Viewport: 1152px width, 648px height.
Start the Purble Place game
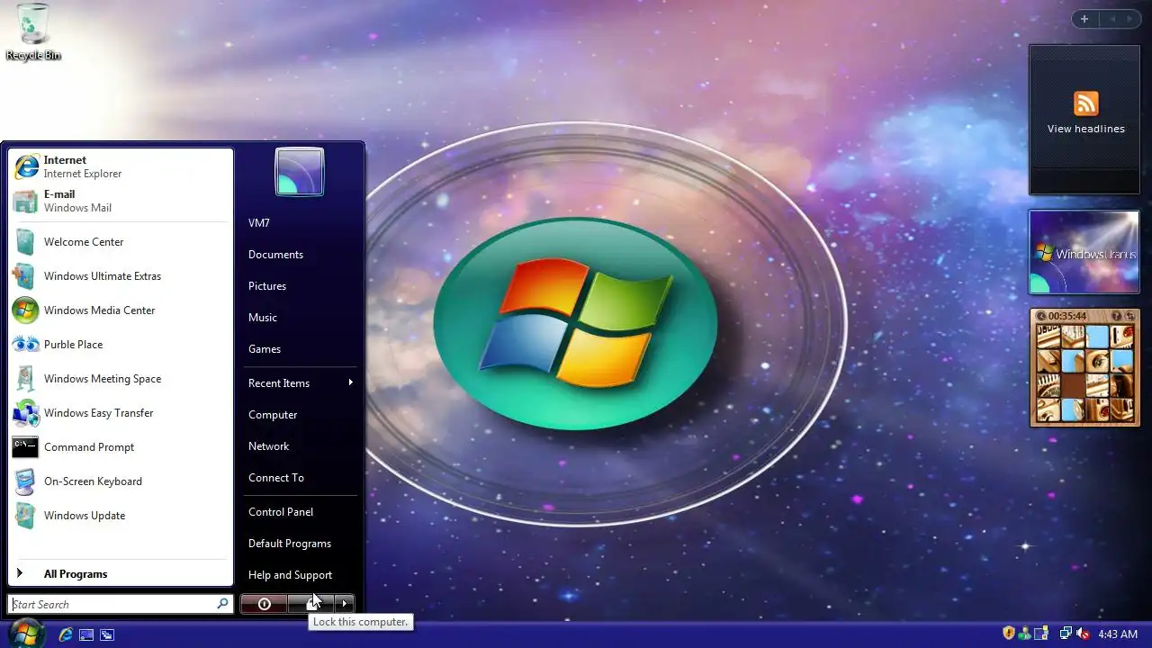[120, 345]
